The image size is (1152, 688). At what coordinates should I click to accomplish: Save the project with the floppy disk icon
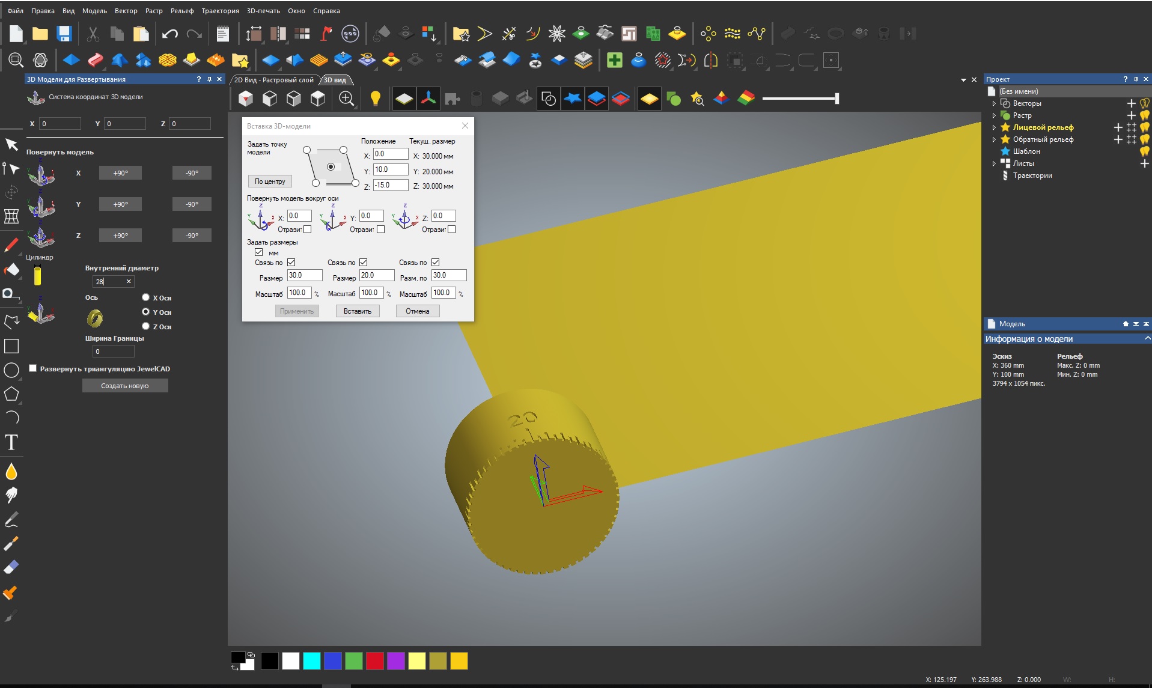64,34
